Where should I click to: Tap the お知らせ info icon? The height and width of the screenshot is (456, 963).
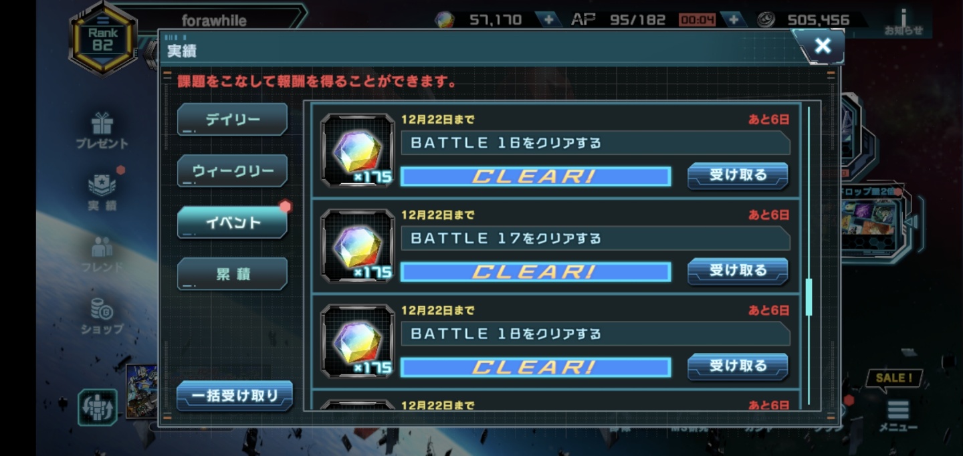903,21
